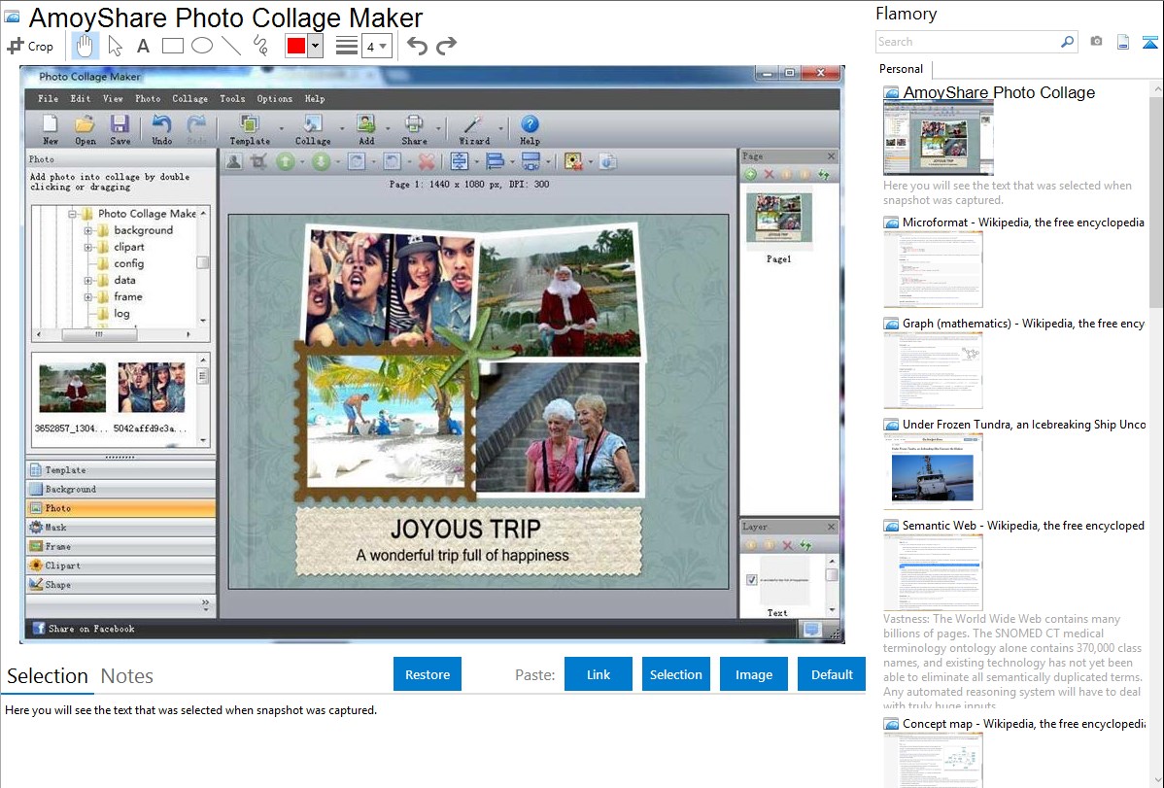Click the Save floppy disk icon
This screenshot has width=1164, height=788.
click(120, 129)
